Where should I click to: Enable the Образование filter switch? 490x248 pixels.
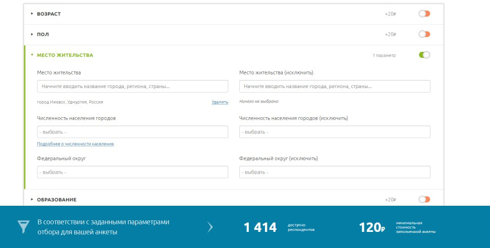(x=424, y=199)
